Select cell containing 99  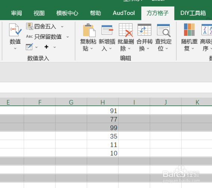[102, 127]
